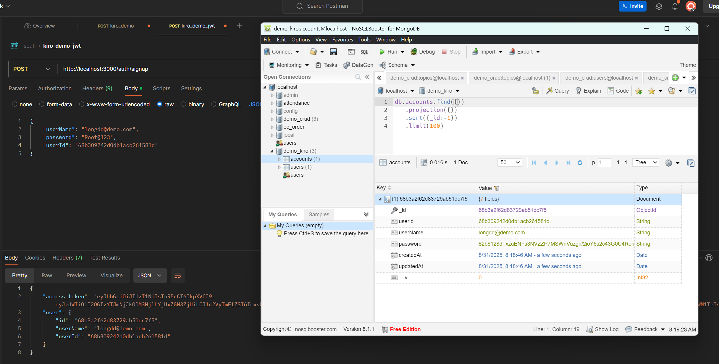
Task: Click the Save disk icon in NoSQLBooster toolbar
Action: (333, 52)
